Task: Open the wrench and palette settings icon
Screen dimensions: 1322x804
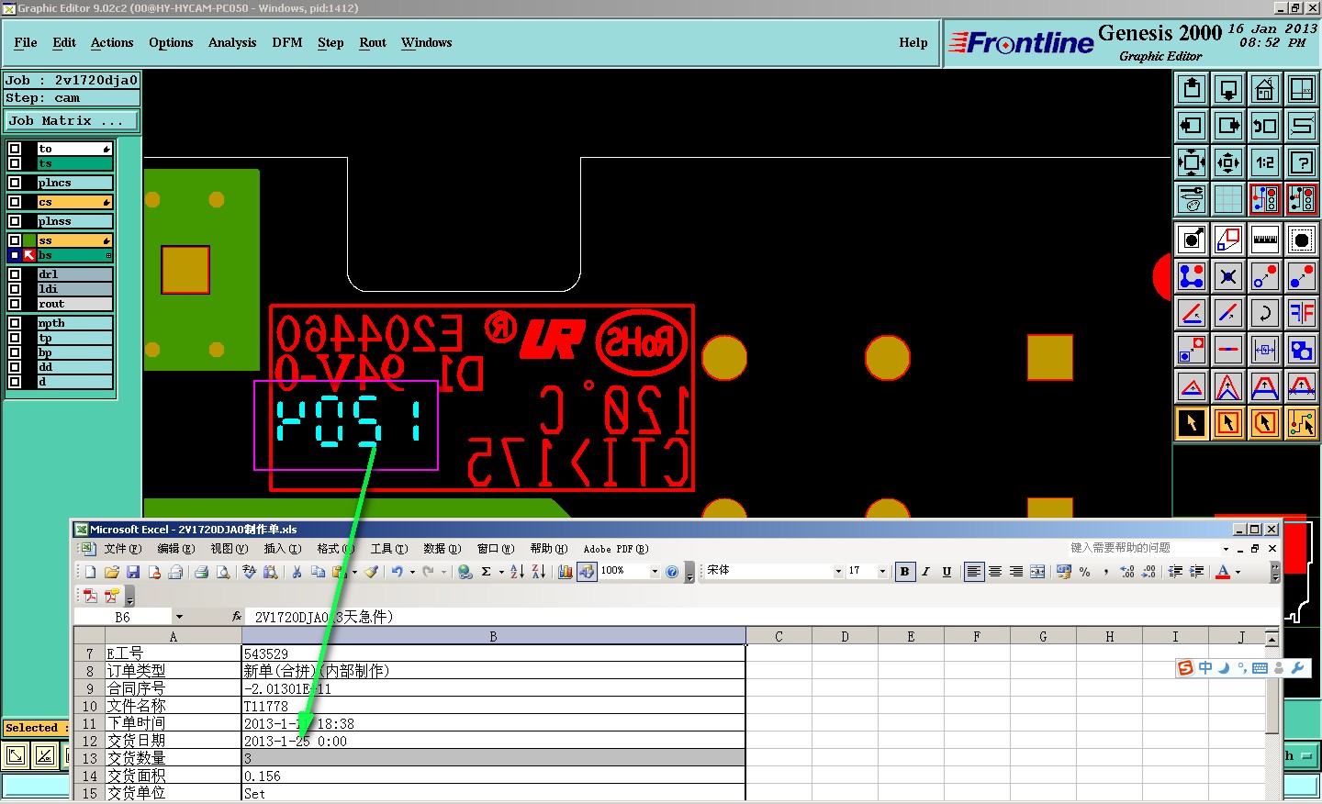Action: (1192, 199)
